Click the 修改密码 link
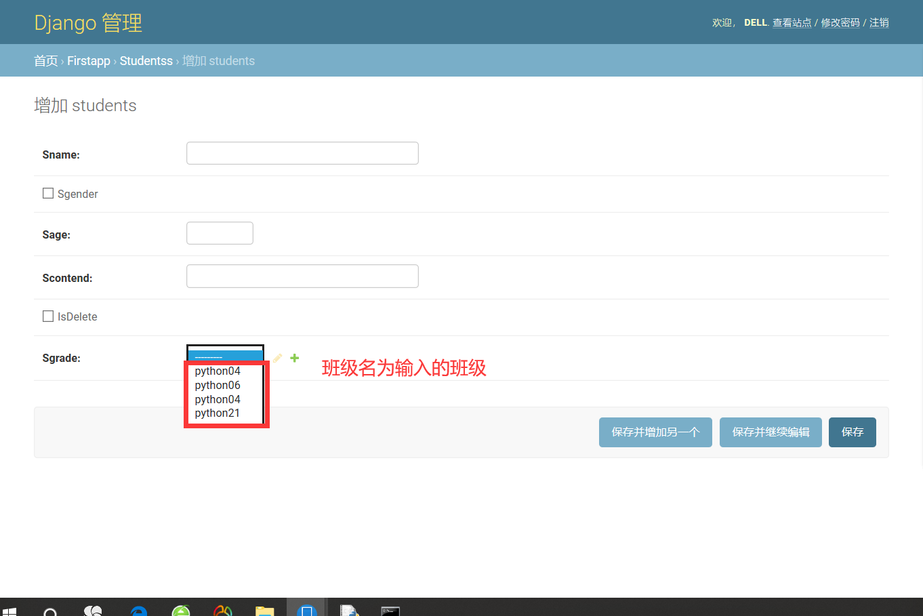Screen dimensions: 923x616 pyautogui.click(x=840, y=23)
